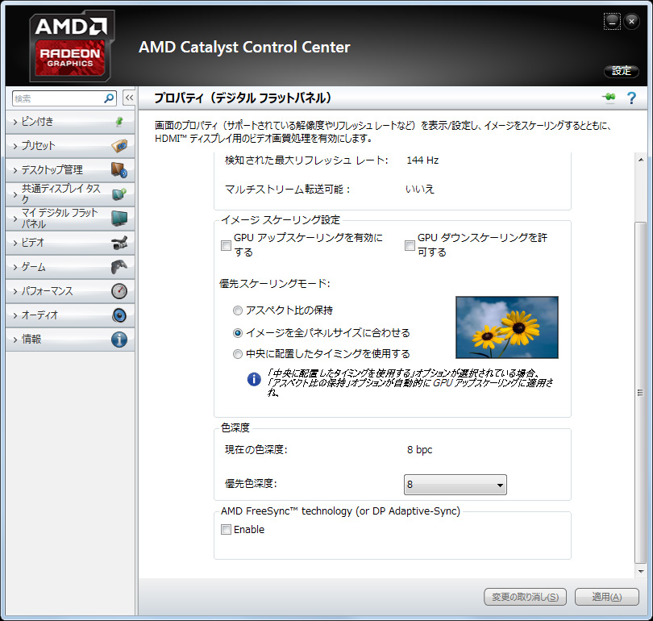The image size is (653, 621).
Task: Click inside the 検索 search field
Action: coord(58,98)
